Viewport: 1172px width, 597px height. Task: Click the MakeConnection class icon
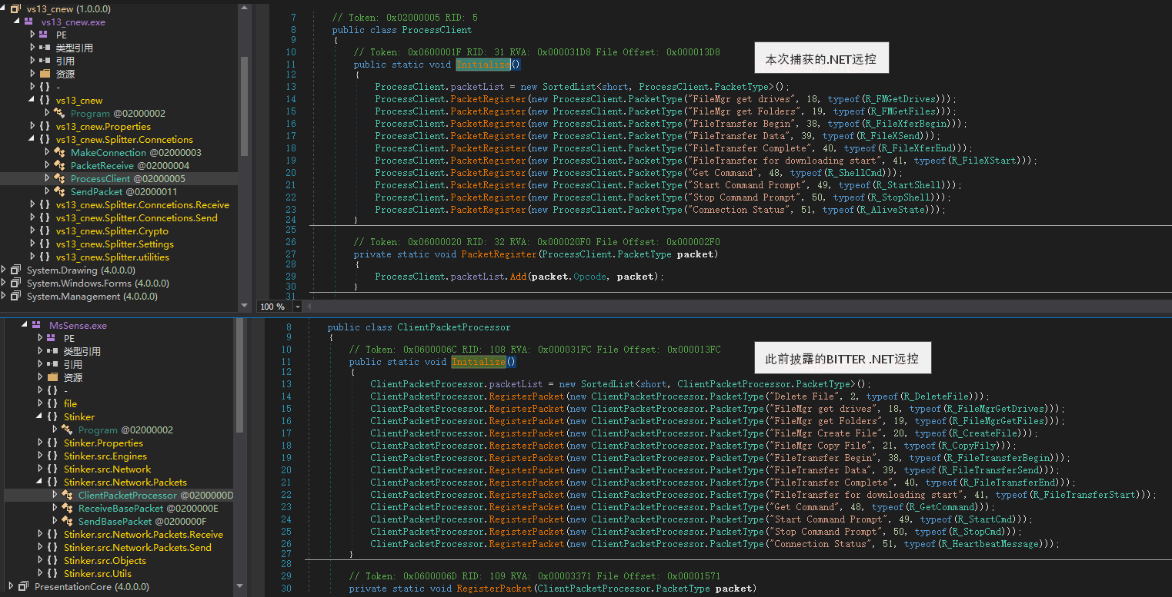tap(59, 152)
